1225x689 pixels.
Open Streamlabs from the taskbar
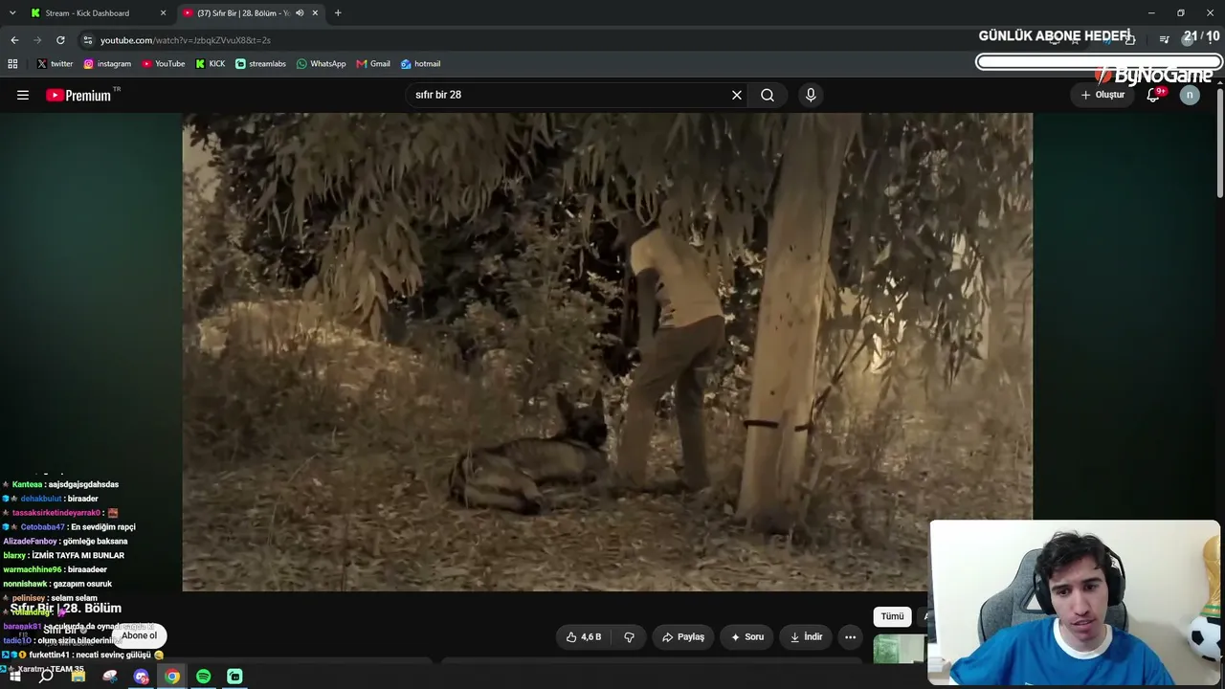pos(234,677)
